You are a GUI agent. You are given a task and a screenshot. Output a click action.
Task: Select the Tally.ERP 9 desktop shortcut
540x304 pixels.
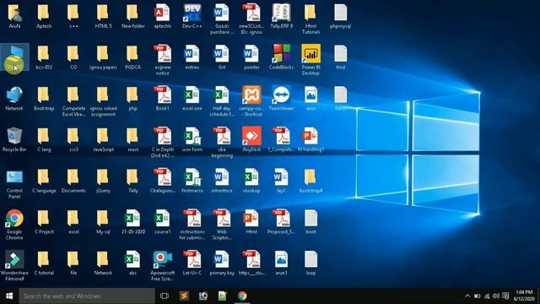(x=281, y=16)
